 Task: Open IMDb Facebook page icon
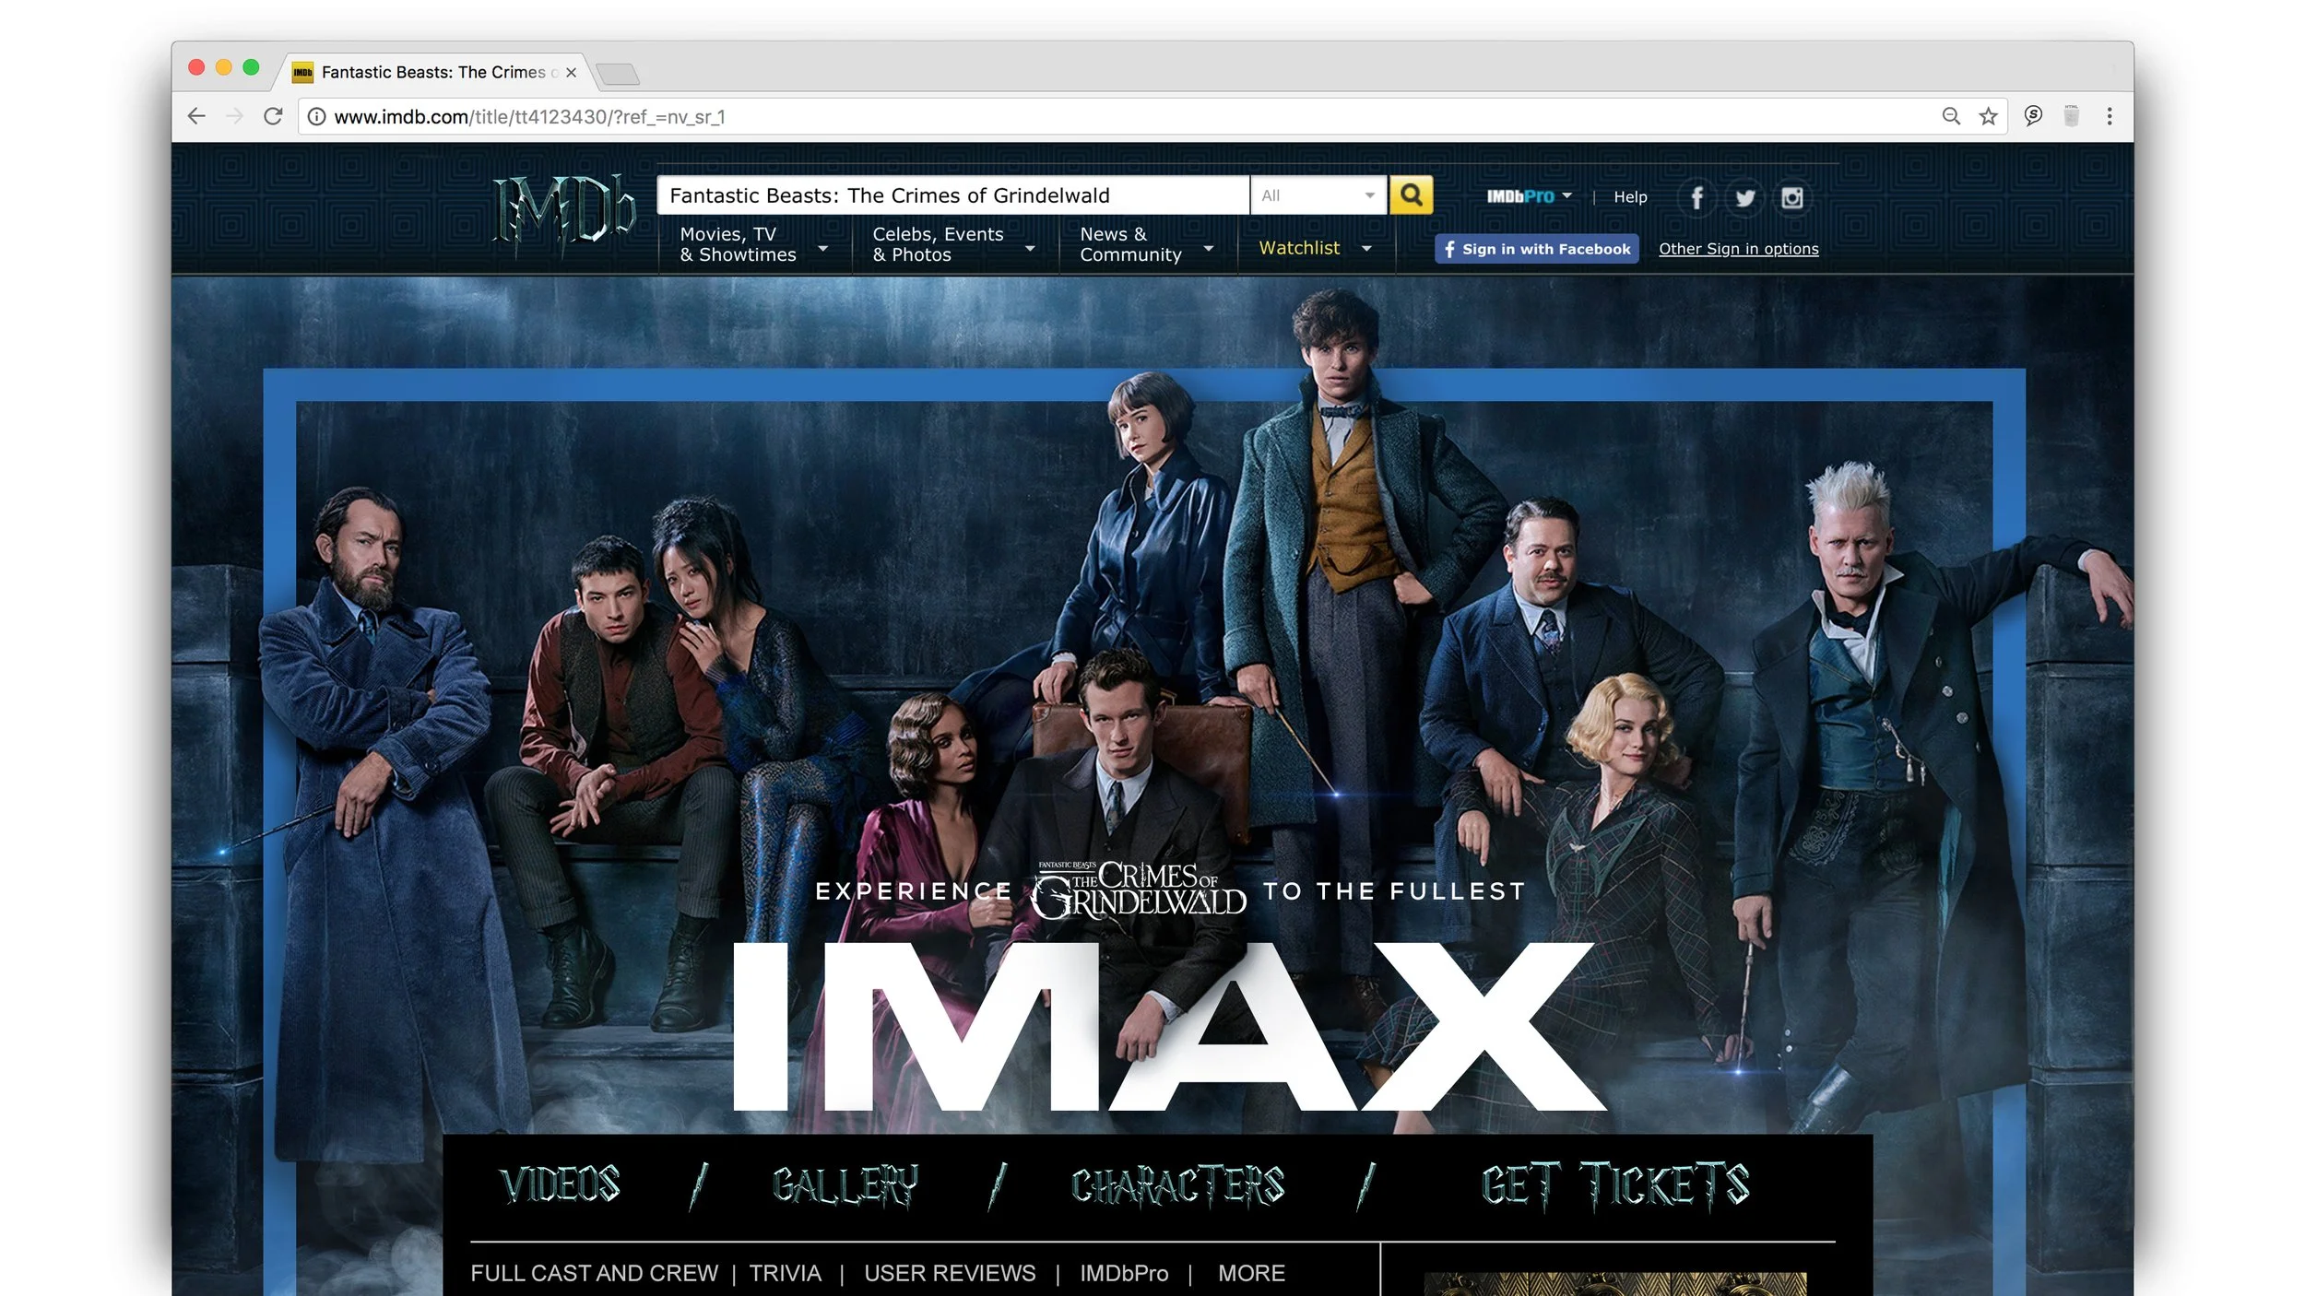[1696, 197]
